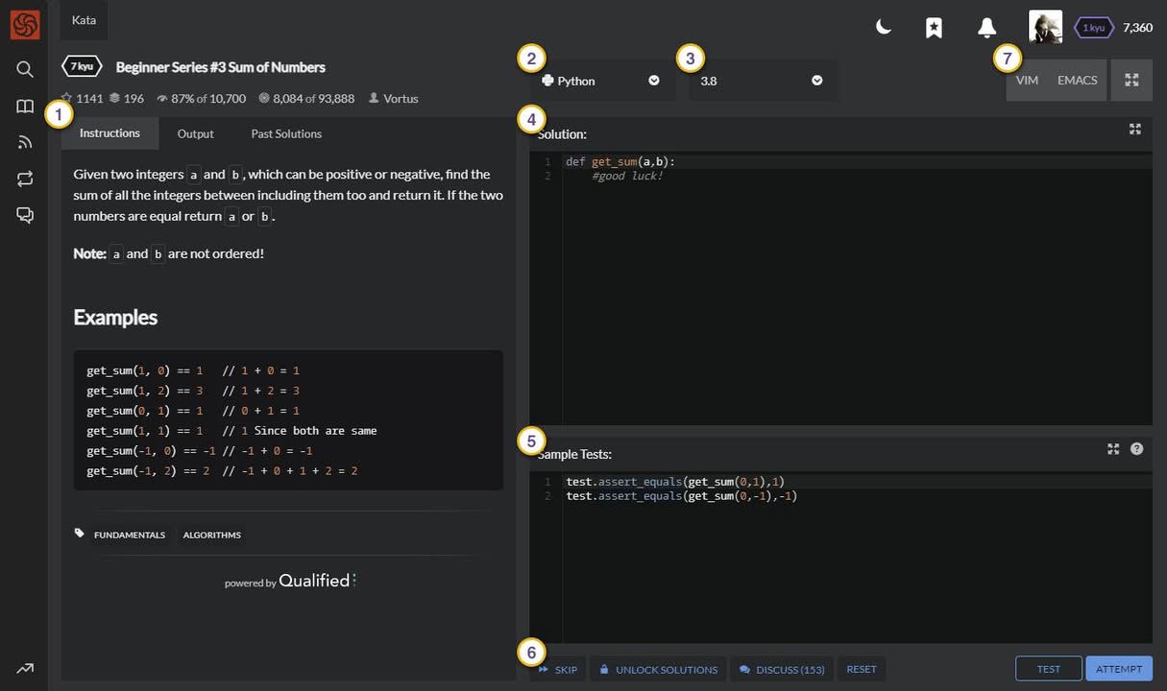The width and height of the screenshot is (1167, 691).
Task: Click the RSS feed icon in sidebar
Action: point(25,142)
